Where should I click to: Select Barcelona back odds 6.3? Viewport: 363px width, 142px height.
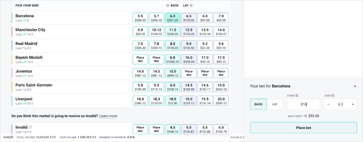[172, 18]
